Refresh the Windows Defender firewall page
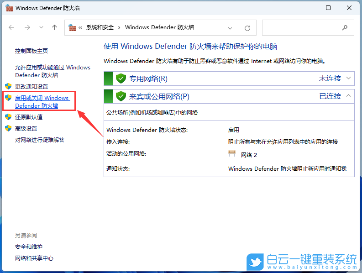362x273 pixels. point(247,28)
